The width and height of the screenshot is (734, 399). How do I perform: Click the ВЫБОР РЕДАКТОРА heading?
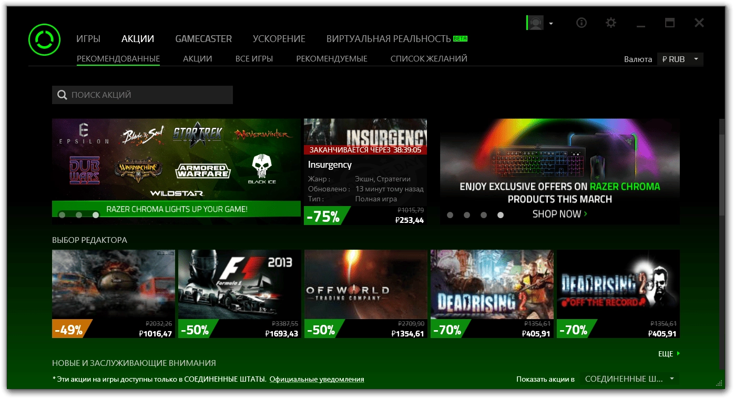coord(89,240)
